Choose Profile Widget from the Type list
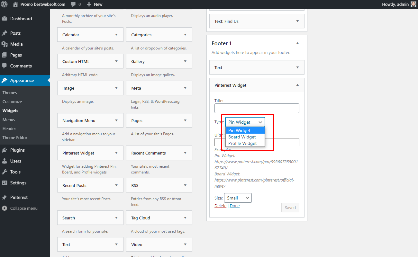Screen dimensions: 418x257 (245, 143)
